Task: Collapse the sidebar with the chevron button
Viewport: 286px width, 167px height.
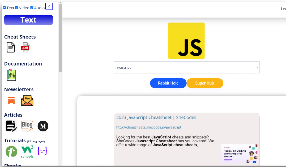Action: (49, 6)
